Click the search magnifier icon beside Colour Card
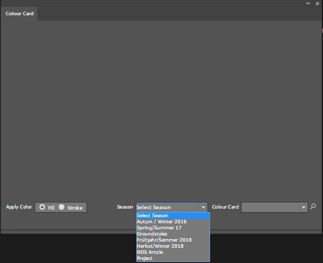This screenshot has width=323, height=263. (x=313, y=207)
